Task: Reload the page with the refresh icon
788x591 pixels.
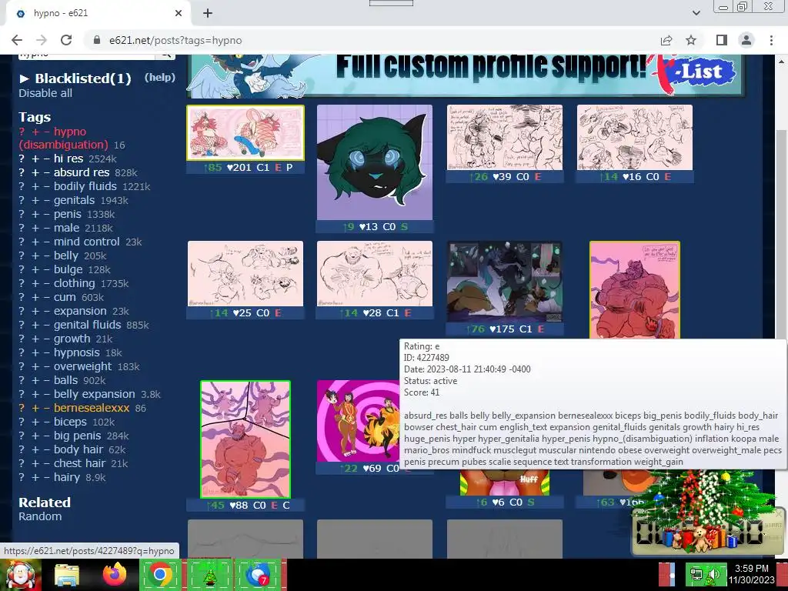Action: pos(66,40)
